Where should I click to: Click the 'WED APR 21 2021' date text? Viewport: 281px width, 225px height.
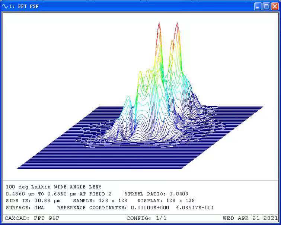[250, 218]
